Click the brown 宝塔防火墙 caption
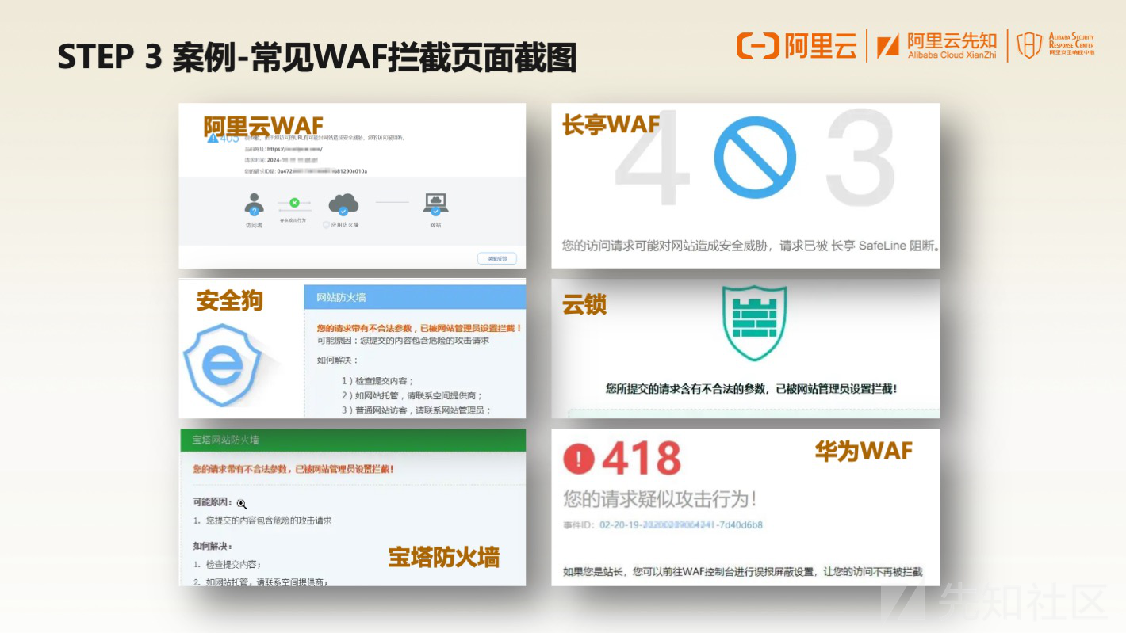The width and height of the screenshot is (1126, 633). point(444,558)
